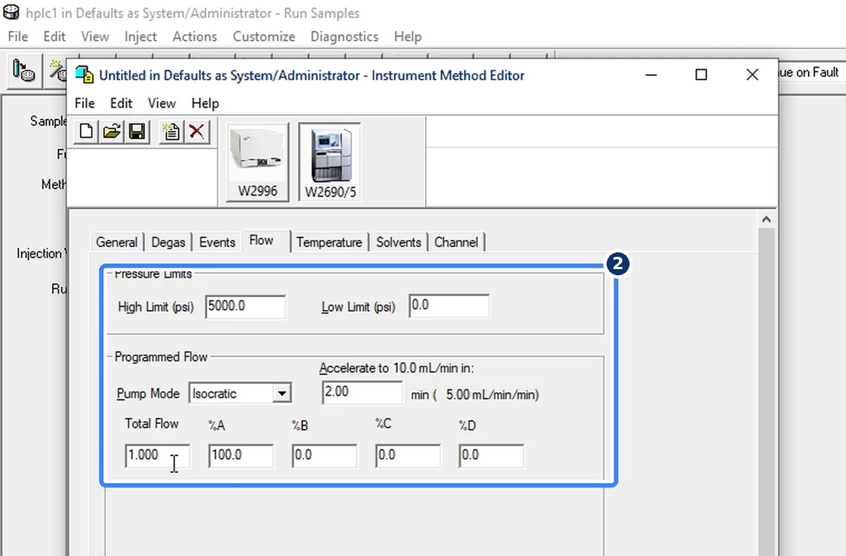Open the Pump Mode dropdown
The width and height of the screenshot is (846, 556).
(x=282, y=394)
